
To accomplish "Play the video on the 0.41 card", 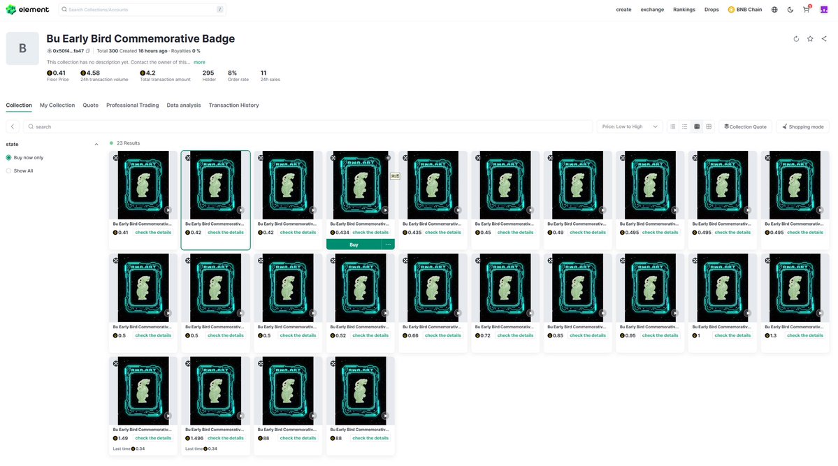I will (x=168, y=210).
